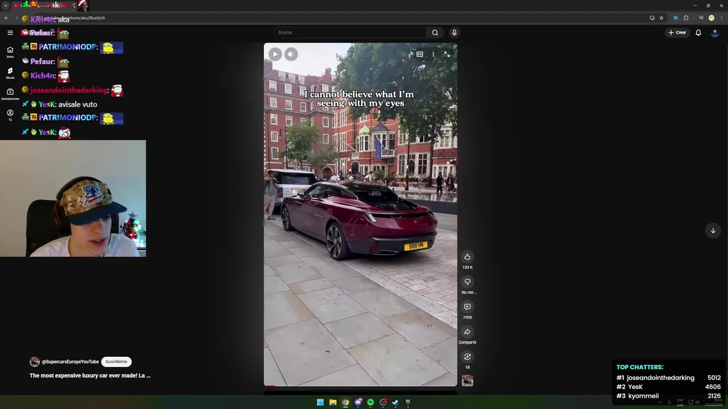The width and height of the screenshot is (728, 409).
Task: Click top chatter joseandointhedarking entry
Action: [668, 378]
